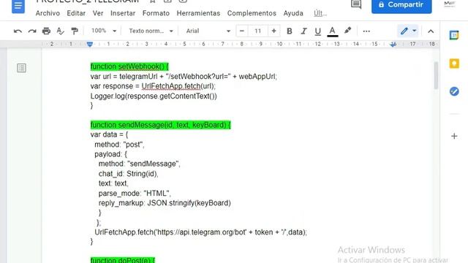
Task: Open the account avatar
Action: tap(450, 4)
